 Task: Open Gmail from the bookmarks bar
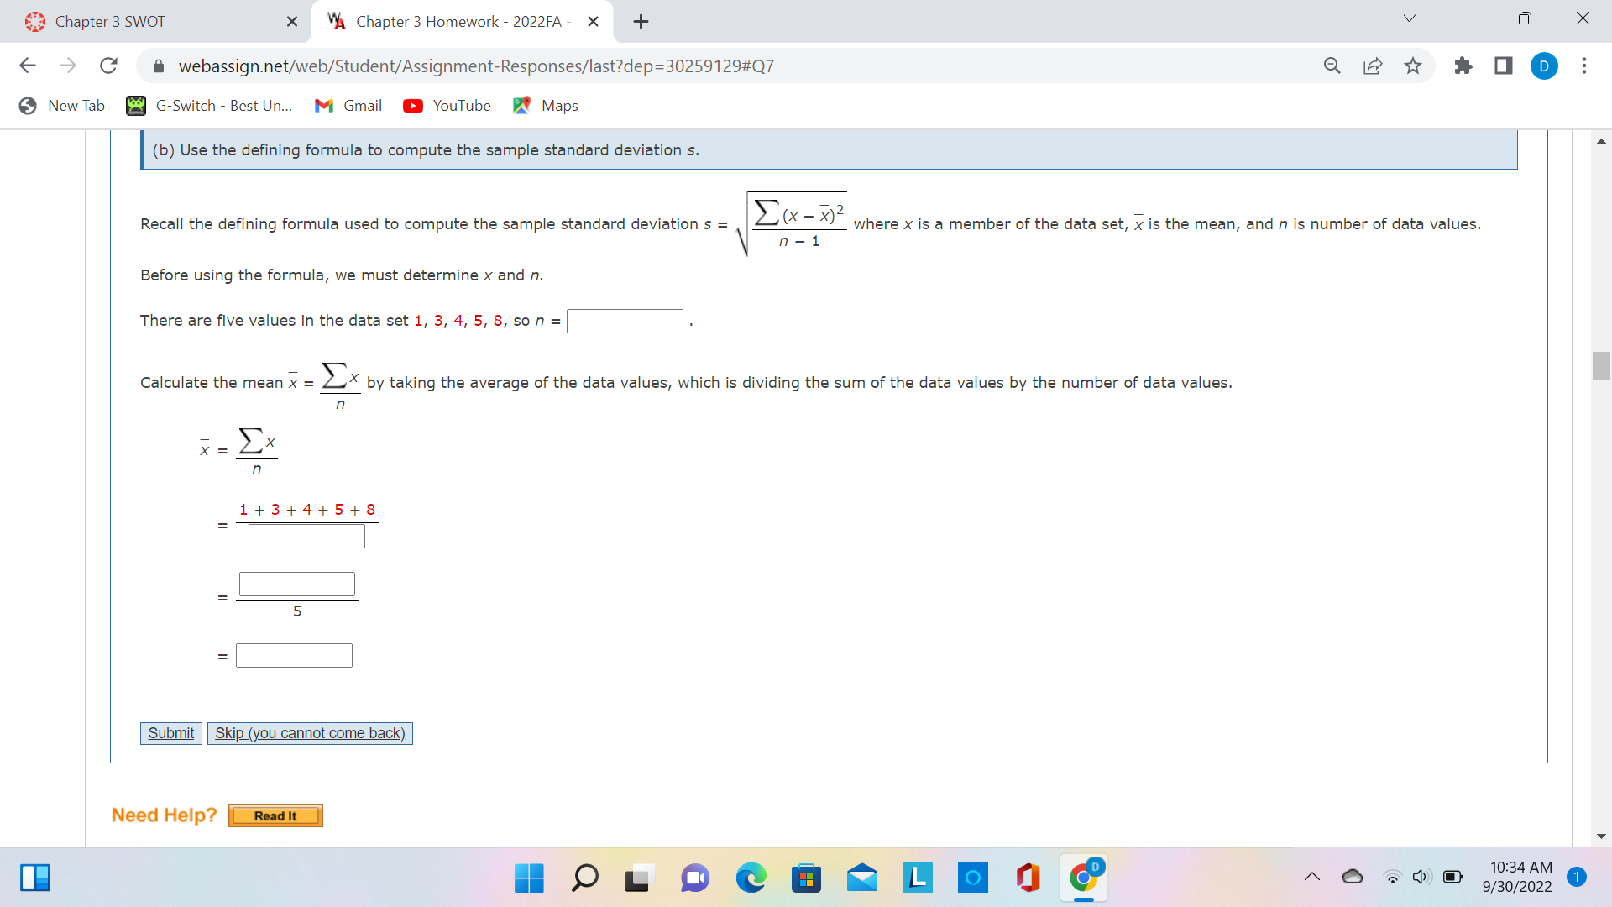(348, 106)
